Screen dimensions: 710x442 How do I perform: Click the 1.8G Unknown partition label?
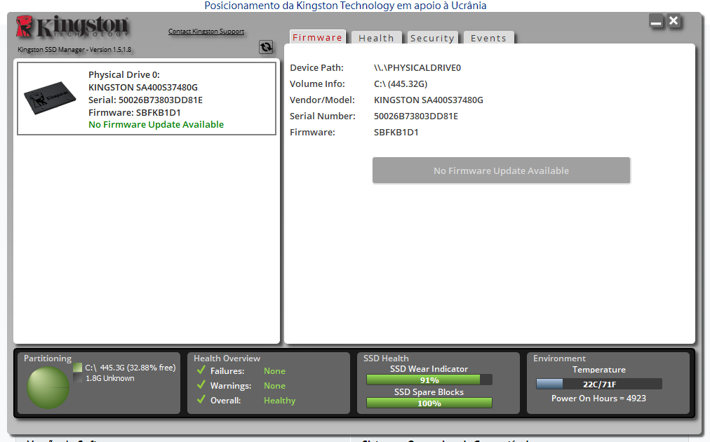click(x=110, y=378)
